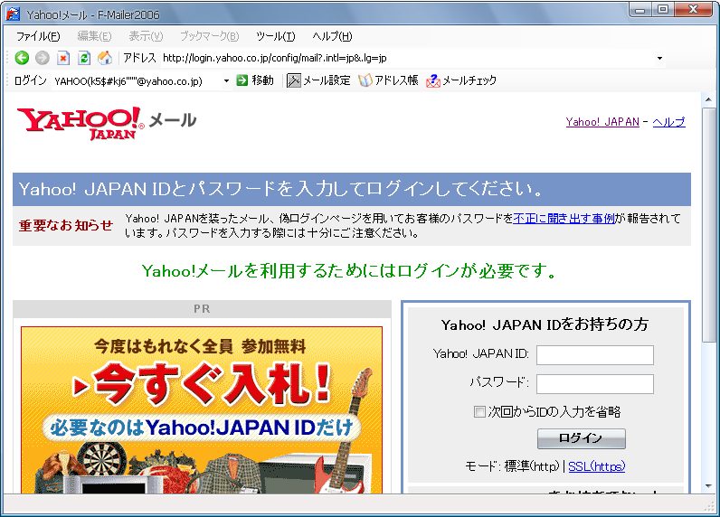Screen dimensions: 720x517
Task: Click the ログイン button
Action: [x=582, y=438]
